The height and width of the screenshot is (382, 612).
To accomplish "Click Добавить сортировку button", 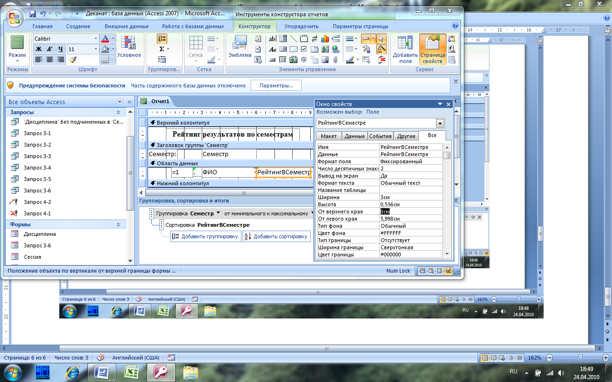I will click(x=276, y=236).
